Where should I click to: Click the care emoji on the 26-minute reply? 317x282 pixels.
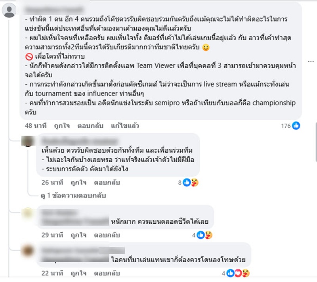click(195, 182)
